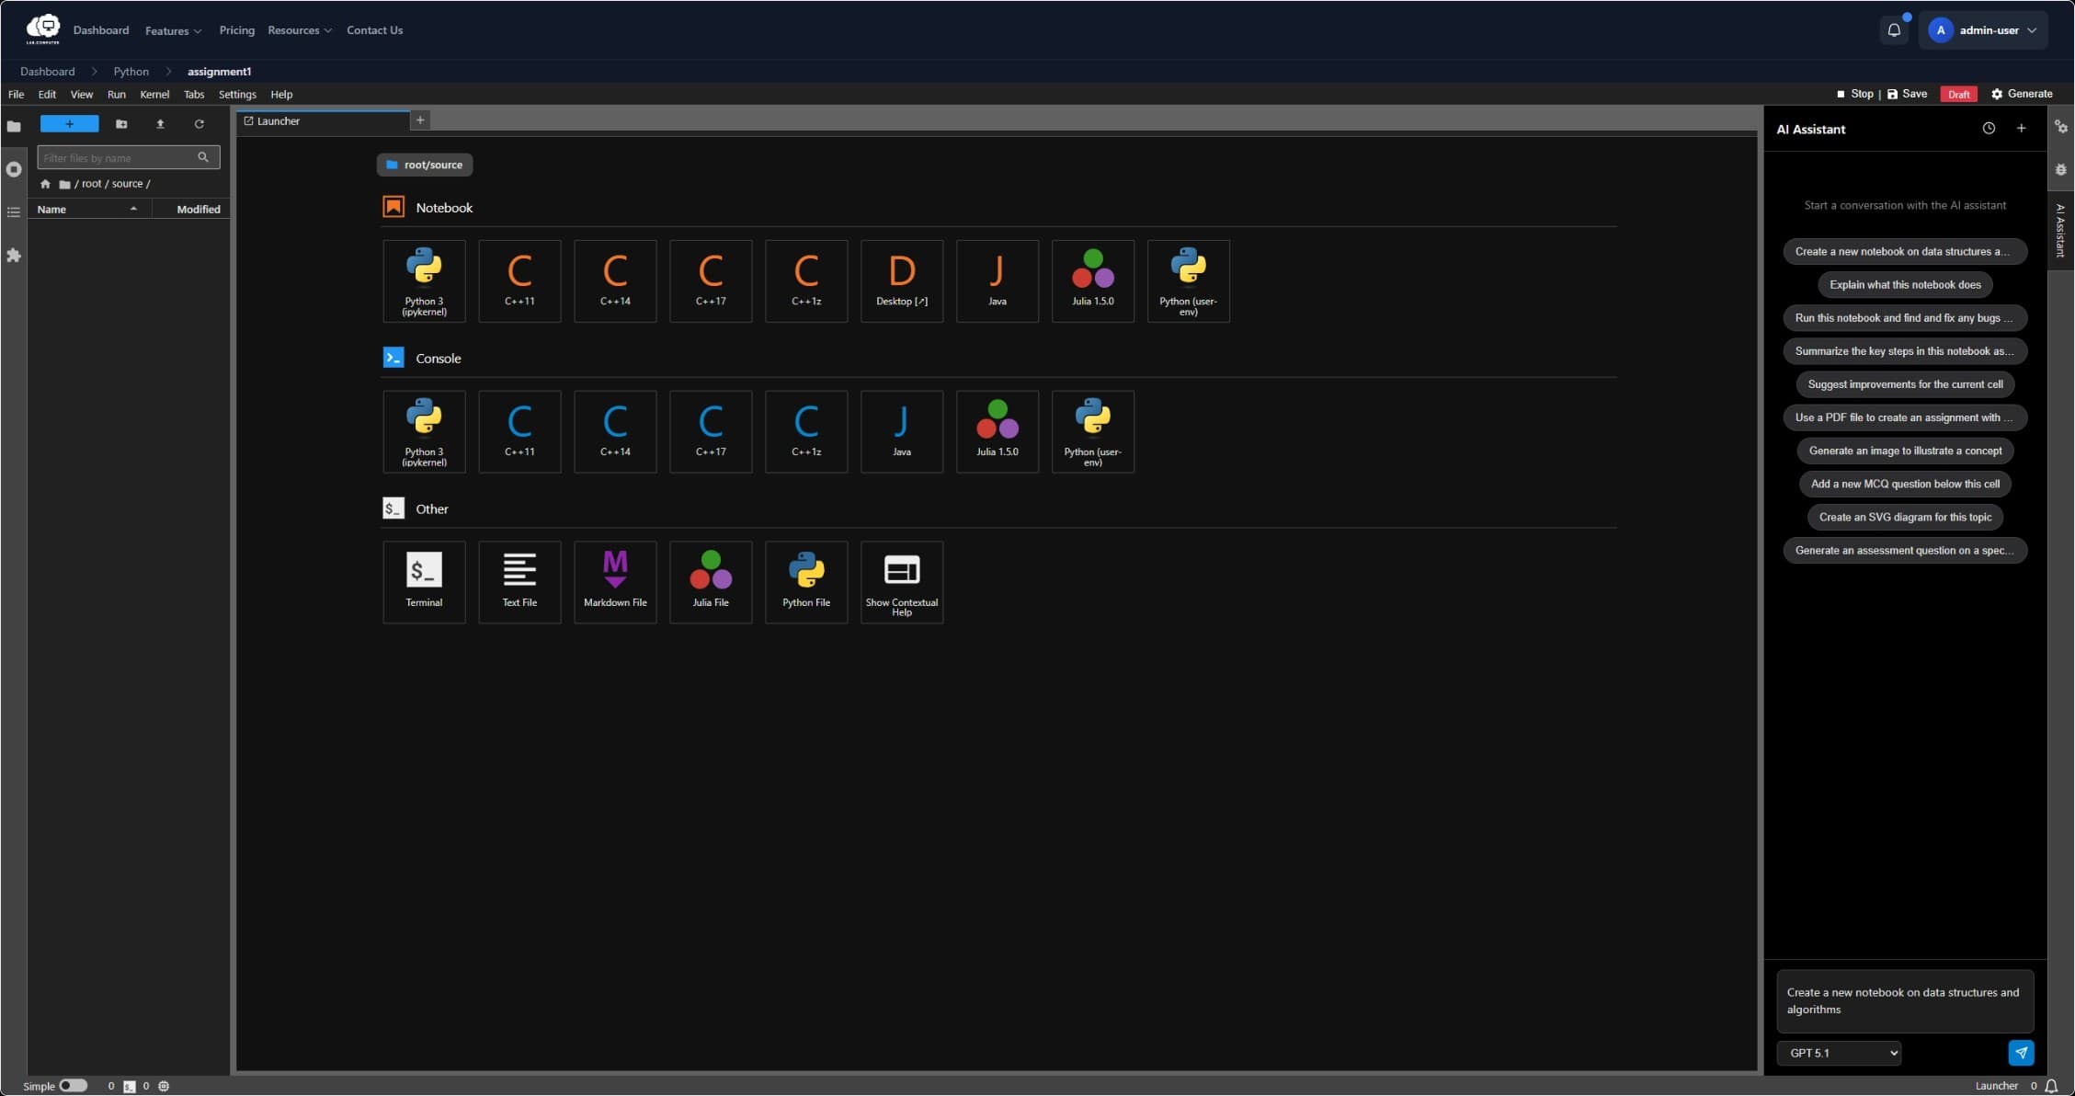Viewport: 2075px width, 1096px height.
Task: Open the Kernel menu
Action: [x=154, y=95]
